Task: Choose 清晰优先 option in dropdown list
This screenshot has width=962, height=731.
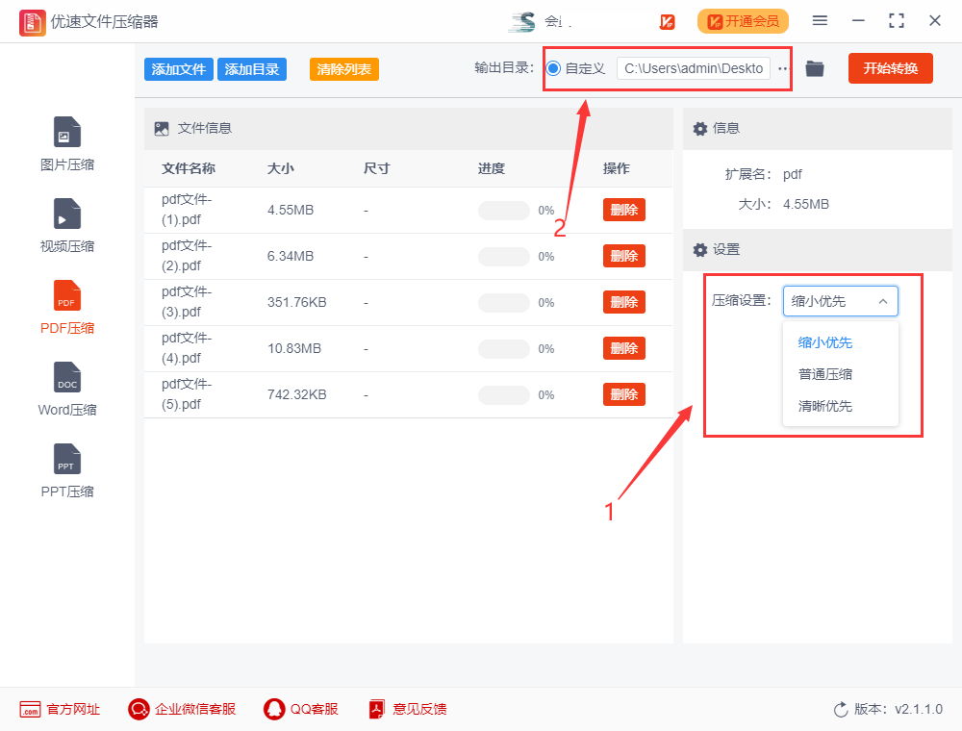Action: [x=824, y=406]
